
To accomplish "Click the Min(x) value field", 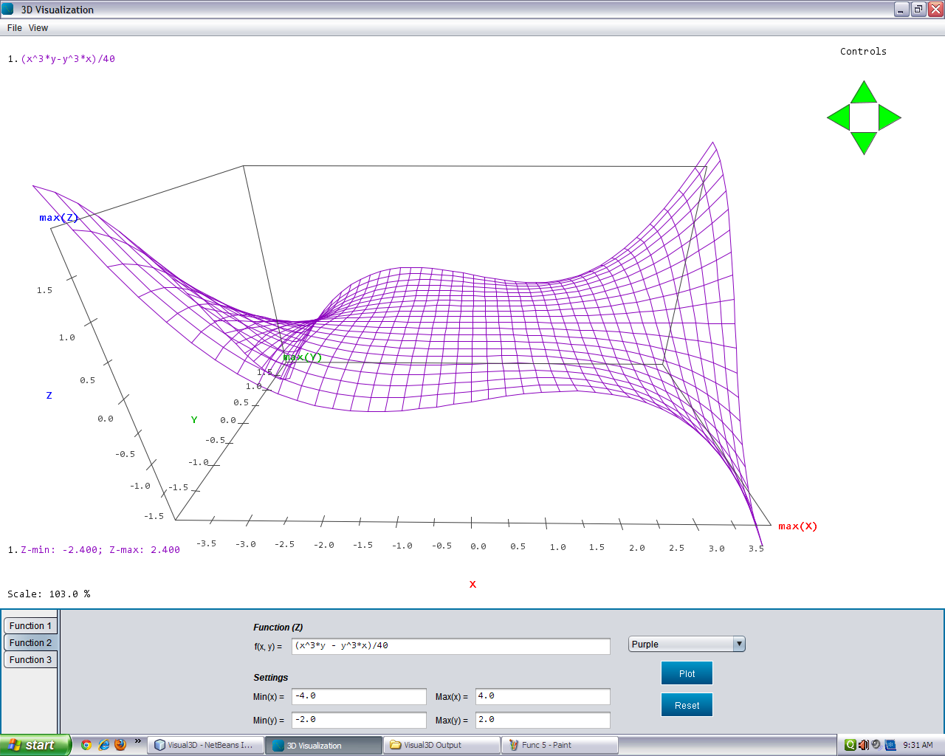I will [x=358, y=696].
